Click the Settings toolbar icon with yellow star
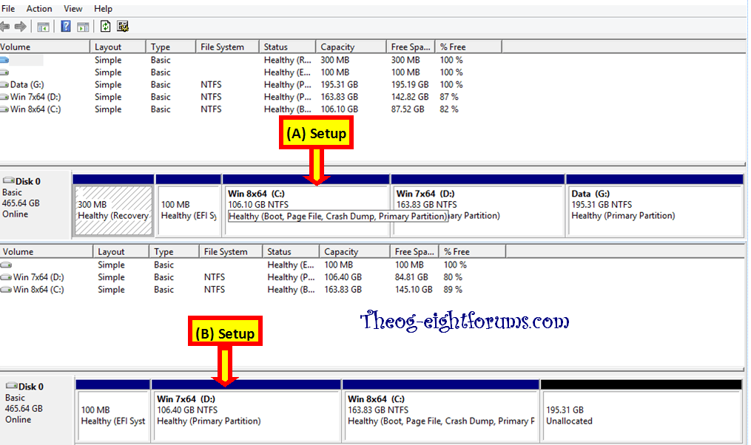The image size is (751, 445). coord(123,27)
